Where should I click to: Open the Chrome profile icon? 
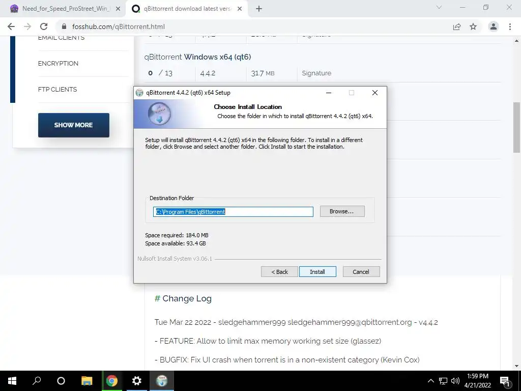point(494,26)
